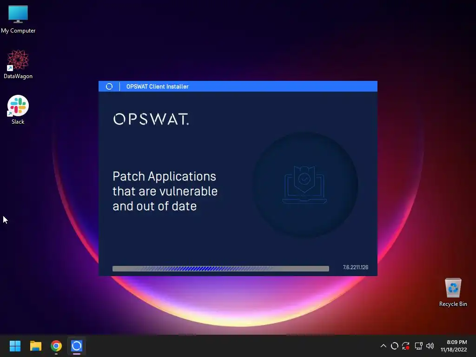Click the OPSWAT circle icon in system tray
This screenshot has width=476, height=357.
coord(394,346)
